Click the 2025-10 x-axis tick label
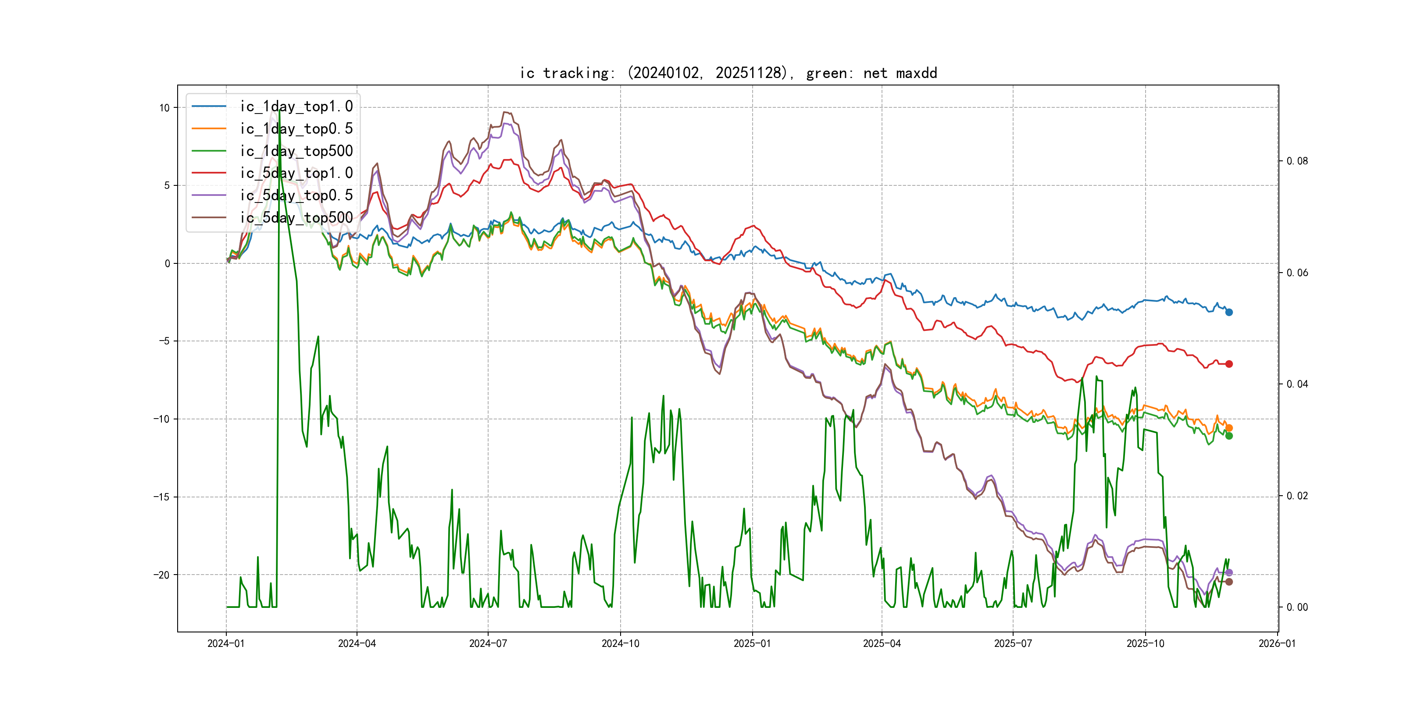Screen dimensions: 1421x710 1145,643
